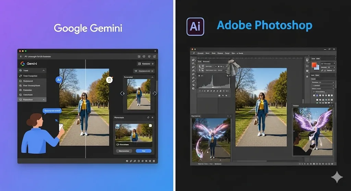Click the pencil icon below Photoshop color swatches
The width and height of the screenshot is (351, 191).
322,70
